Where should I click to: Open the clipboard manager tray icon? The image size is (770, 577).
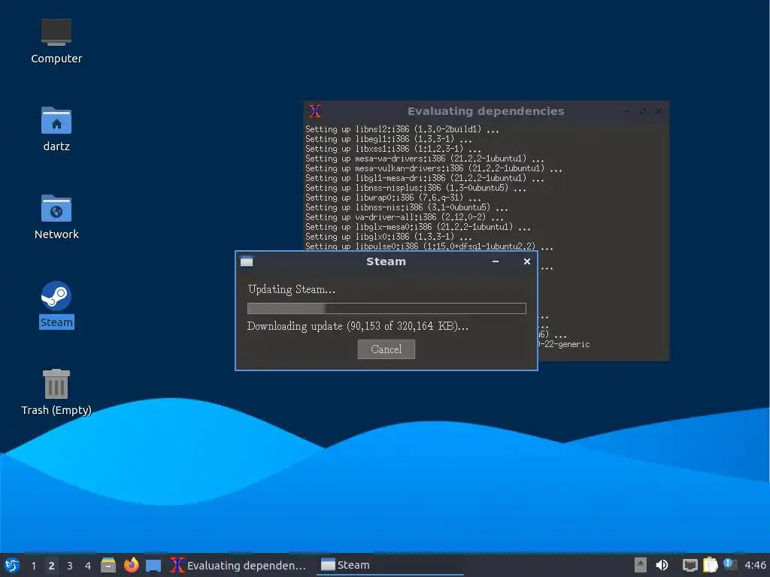(710, 565)
